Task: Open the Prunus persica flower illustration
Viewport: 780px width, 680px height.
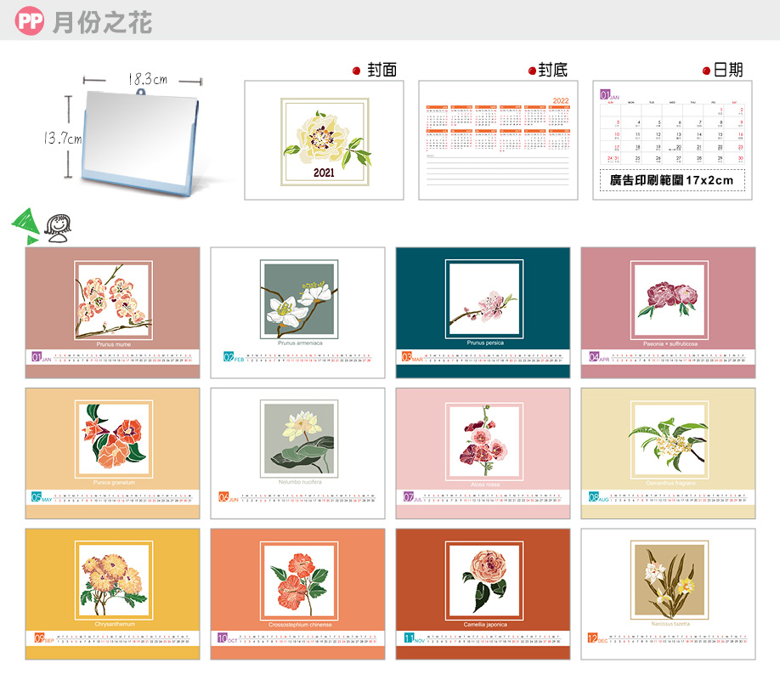Action: point(484,299)
